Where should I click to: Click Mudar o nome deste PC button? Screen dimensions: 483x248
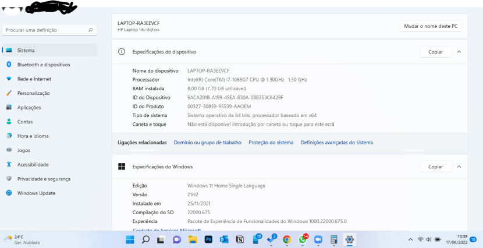(x=431, y=26)
